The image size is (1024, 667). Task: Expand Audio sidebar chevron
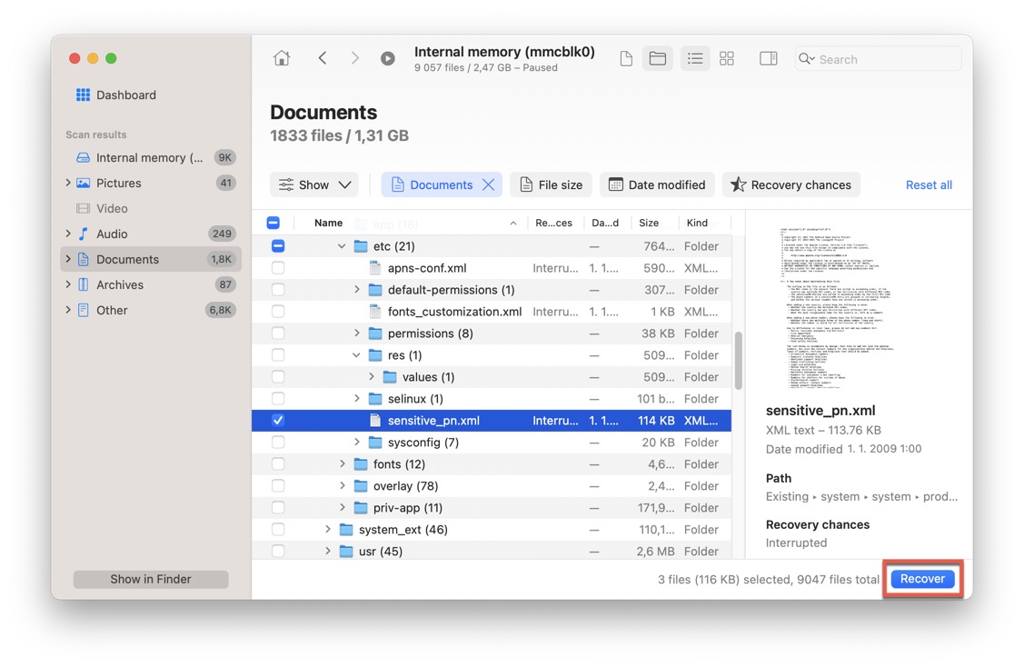(68, 234)
